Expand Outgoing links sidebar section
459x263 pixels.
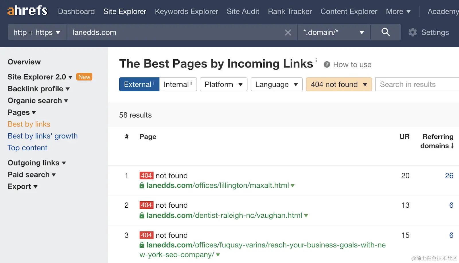pyautogui.click(x=37, y=163)
